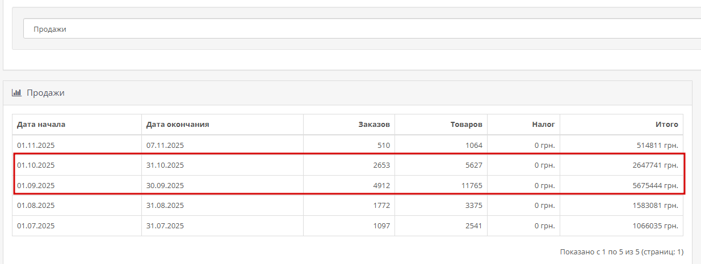Click the bar chart icon beside Продажи heading
Image resolution: width=701 pixels, height=264 pixels.
(16, 92)
